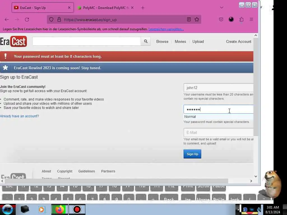This screenshot has height=215, width=287.
Task: Open the Firefox hamburger menu
Action: pyautogui.click(x=251, y=19)
